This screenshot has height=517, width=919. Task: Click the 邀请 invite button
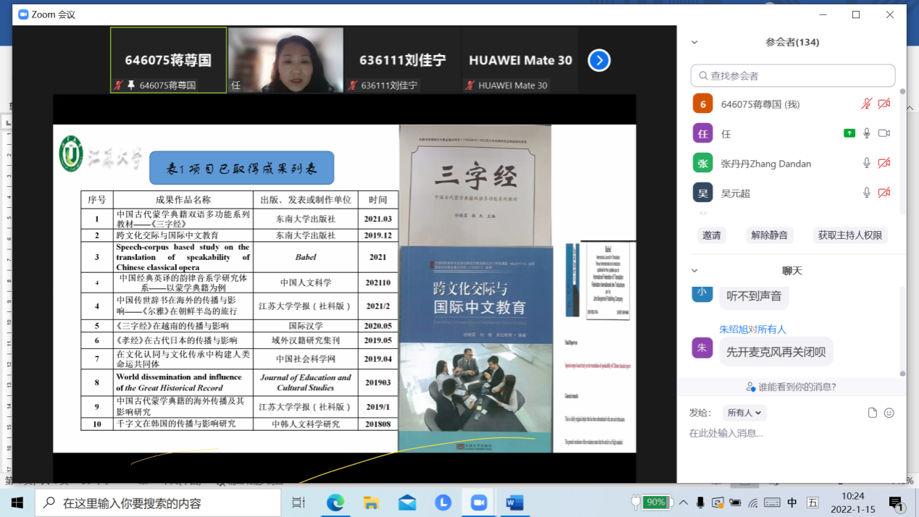(x=711, y=235)
